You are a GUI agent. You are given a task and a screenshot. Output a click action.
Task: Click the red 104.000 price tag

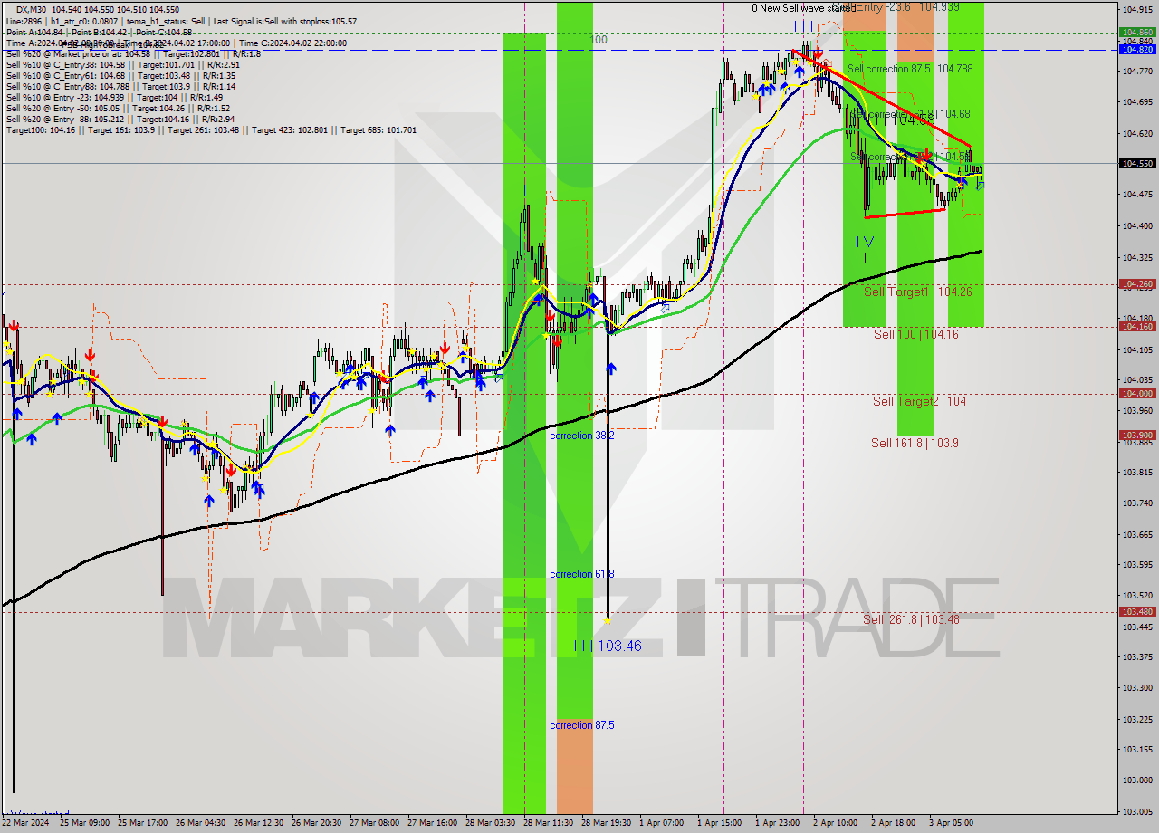(1137, 394)
